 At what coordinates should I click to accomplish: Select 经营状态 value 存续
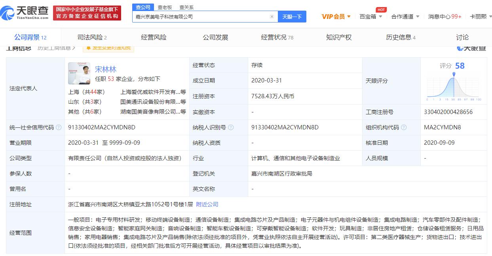pyautogui.click(x=257, y=65)
